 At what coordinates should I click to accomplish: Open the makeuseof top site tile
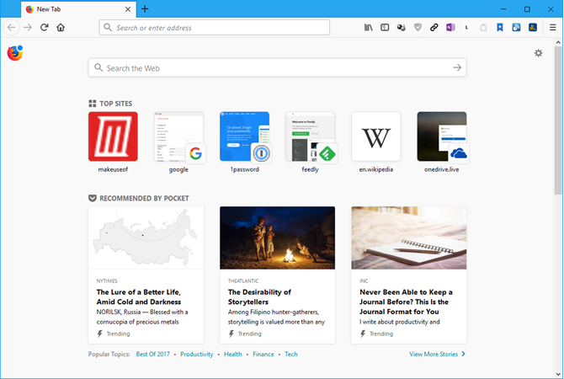click(113, 136)
